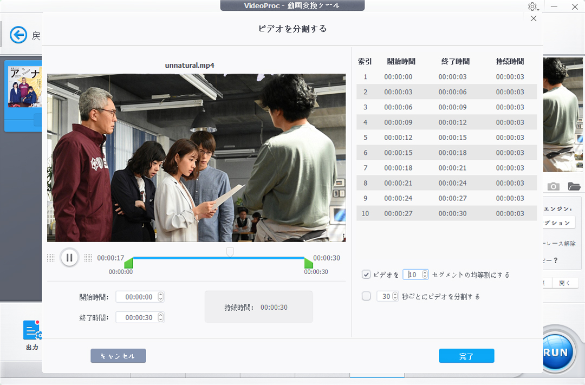Screen dimensions: 585x385
Task: Select segment row 9 starting 00:00:24
Action: (446, 199)
